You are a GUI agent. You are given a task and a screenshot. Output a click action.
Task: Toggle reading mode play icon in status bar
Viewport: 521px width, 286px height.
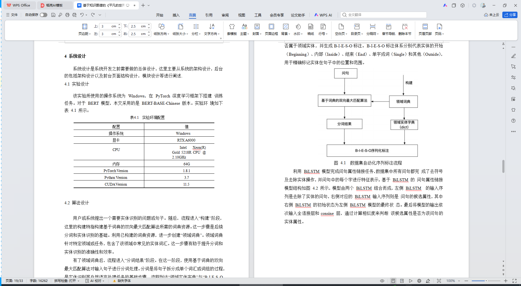coord(411,281)
